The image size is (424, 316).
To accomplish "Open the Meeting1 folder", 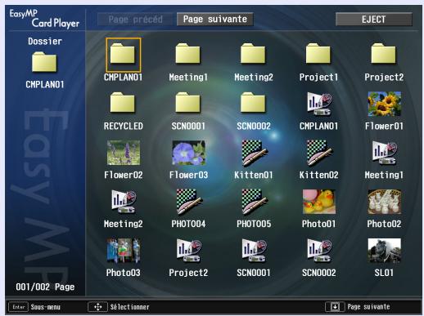I will (x=188, y=54).
